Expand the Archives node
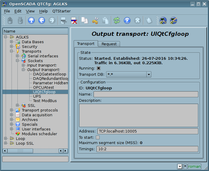Viewport: 209px width, 171px height. pyautogui.click(x=11, y=120)
